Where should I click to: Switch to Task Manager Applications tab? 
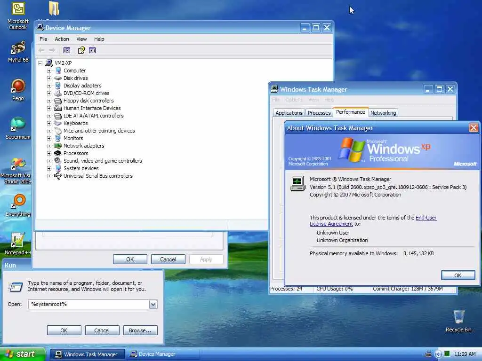(289, 113)
